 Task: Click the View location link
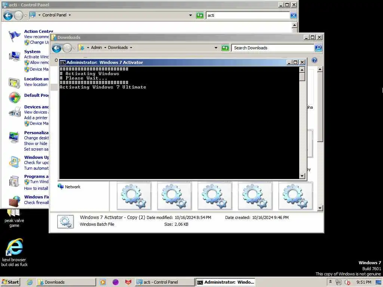(36, 84)
